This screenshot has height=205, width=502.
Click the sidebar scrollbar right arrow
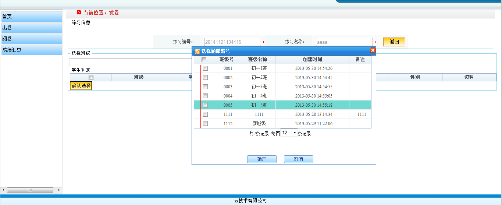(x=59, y=190)
